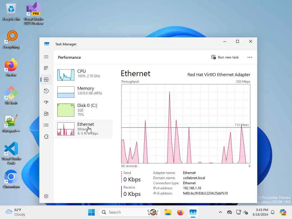The height and width of the screenshot is (219, 292).
Task: Open the three-dot more options menu
Action: tap(250, 57)
